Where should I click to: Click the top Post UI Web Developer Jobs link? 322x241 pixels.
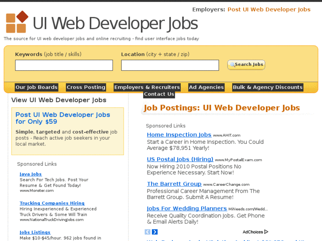tap(269, 9)
